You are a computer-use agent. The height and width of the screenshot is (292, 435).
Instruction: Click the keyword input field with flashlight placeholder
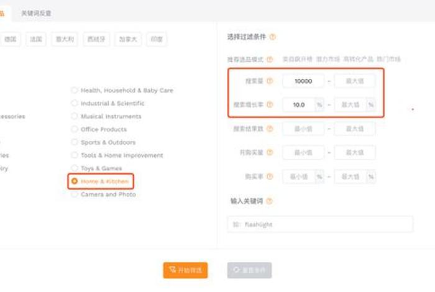coord(320,224)
